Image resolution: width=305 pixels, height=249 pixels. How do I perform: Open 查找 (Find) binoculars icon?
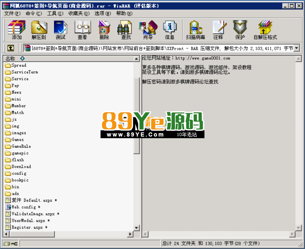pos(126,30)
